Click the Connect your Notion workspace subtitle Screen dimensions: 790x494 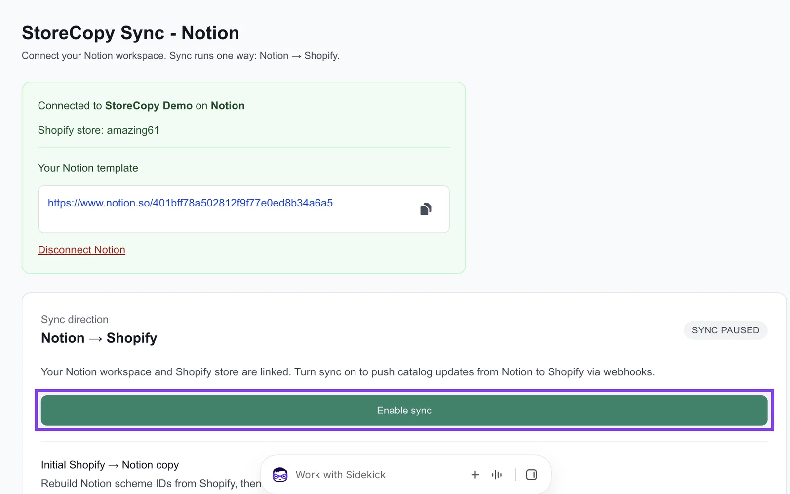pos(180,56)
